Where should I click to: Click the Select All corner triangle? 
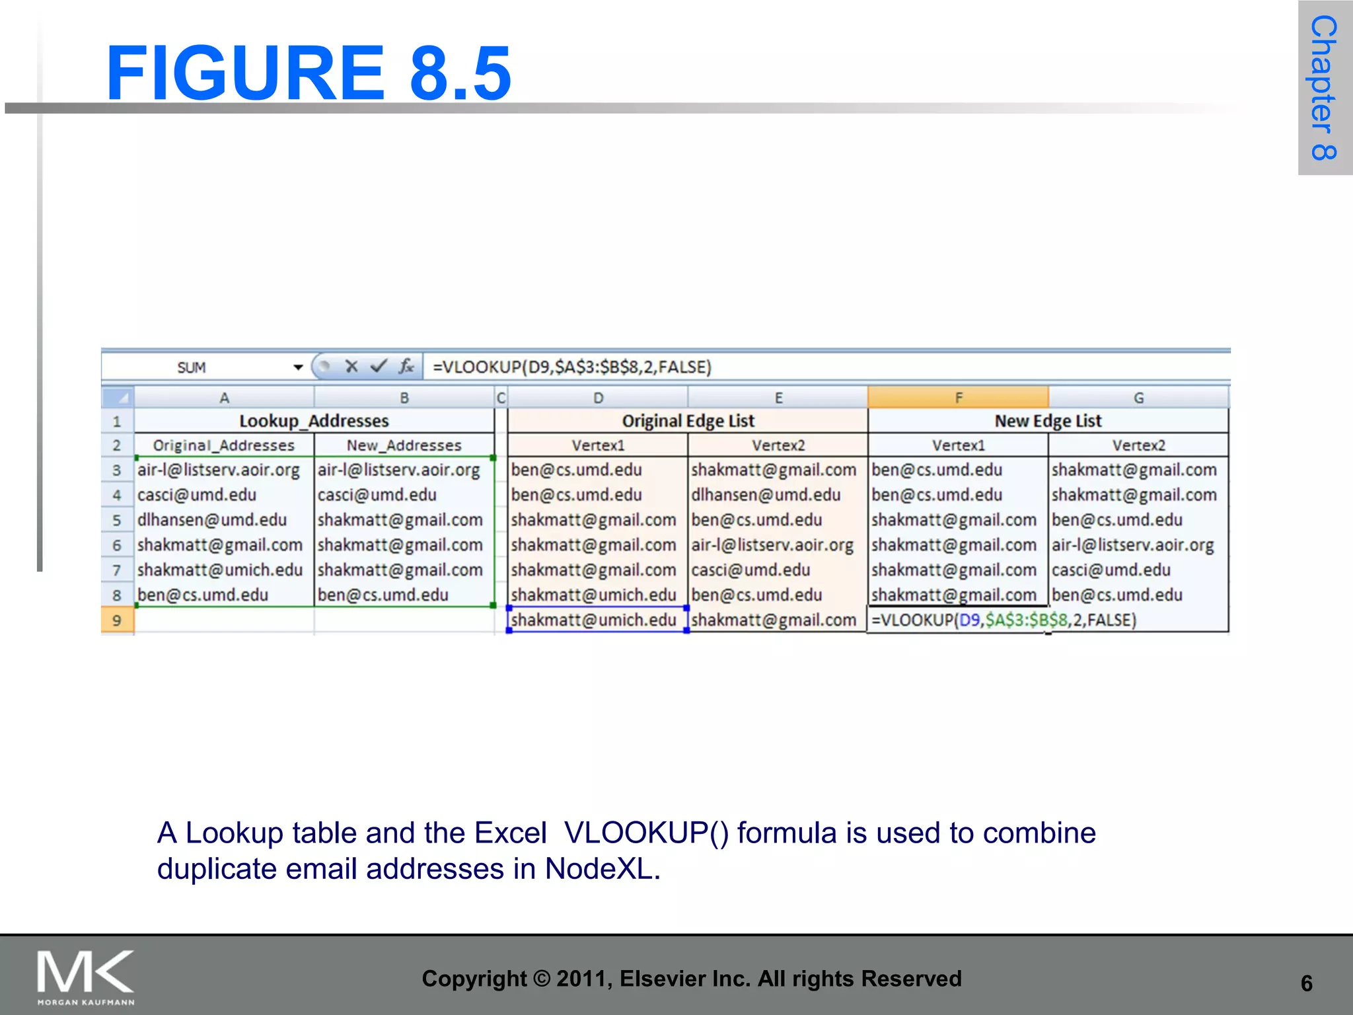(118, 397)
